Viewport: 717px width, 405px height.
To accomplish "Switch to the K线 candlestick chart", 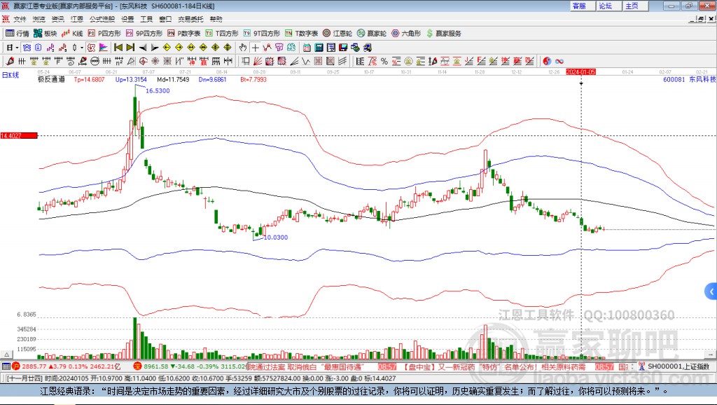I will tap(74, 33).
